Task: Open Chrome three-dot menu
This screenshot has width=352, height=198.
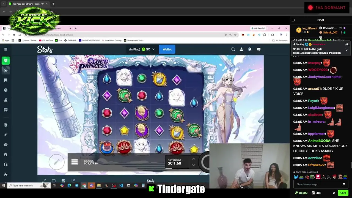Action: tap(286, 35)
